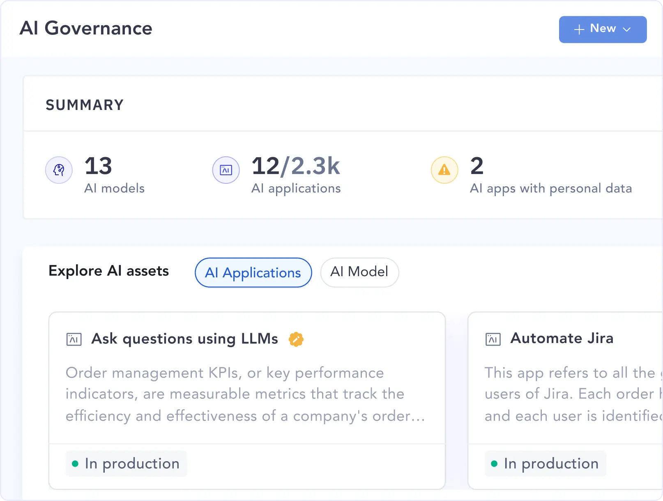Select the 13 AI models count
Screen dimensions: 663x501
(x=98, y=166)
